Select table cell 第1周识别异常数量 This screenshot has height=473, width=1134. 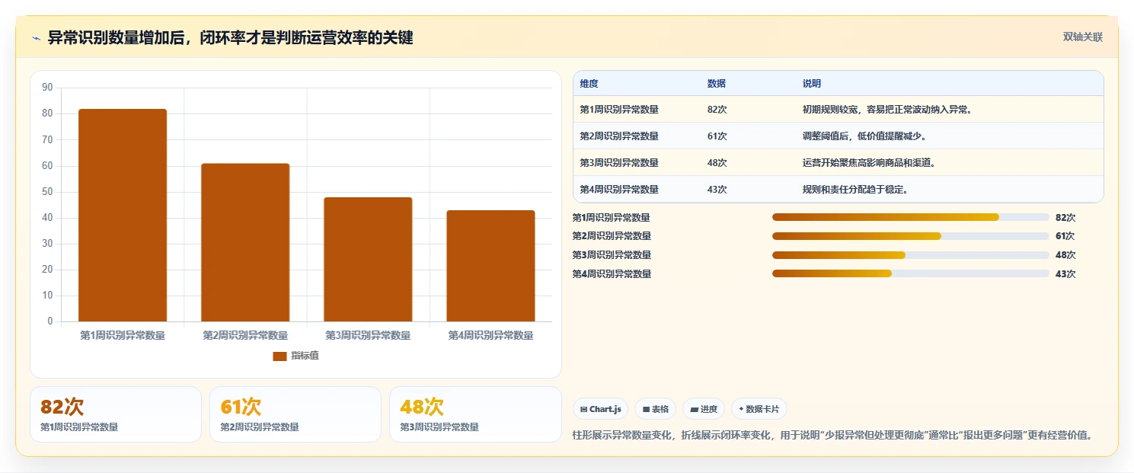pyautogui.click(x=619, y=110)
